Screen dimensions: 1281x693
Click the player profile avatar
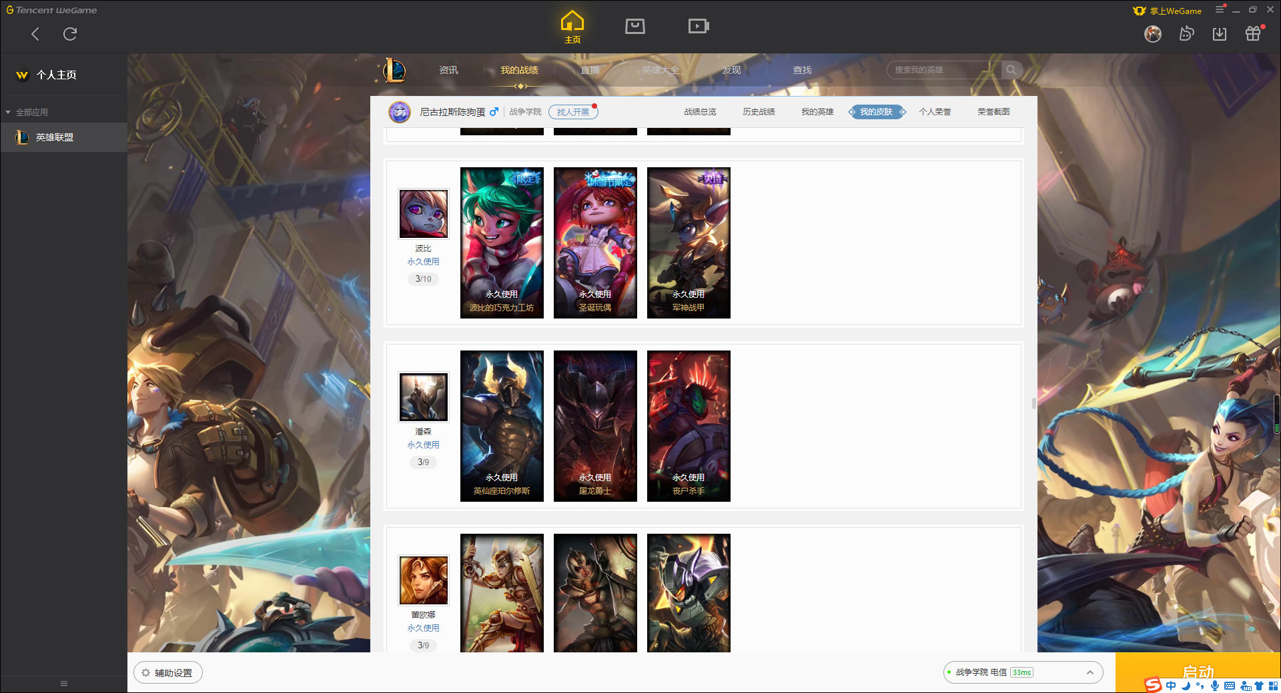tap(400, 112)
